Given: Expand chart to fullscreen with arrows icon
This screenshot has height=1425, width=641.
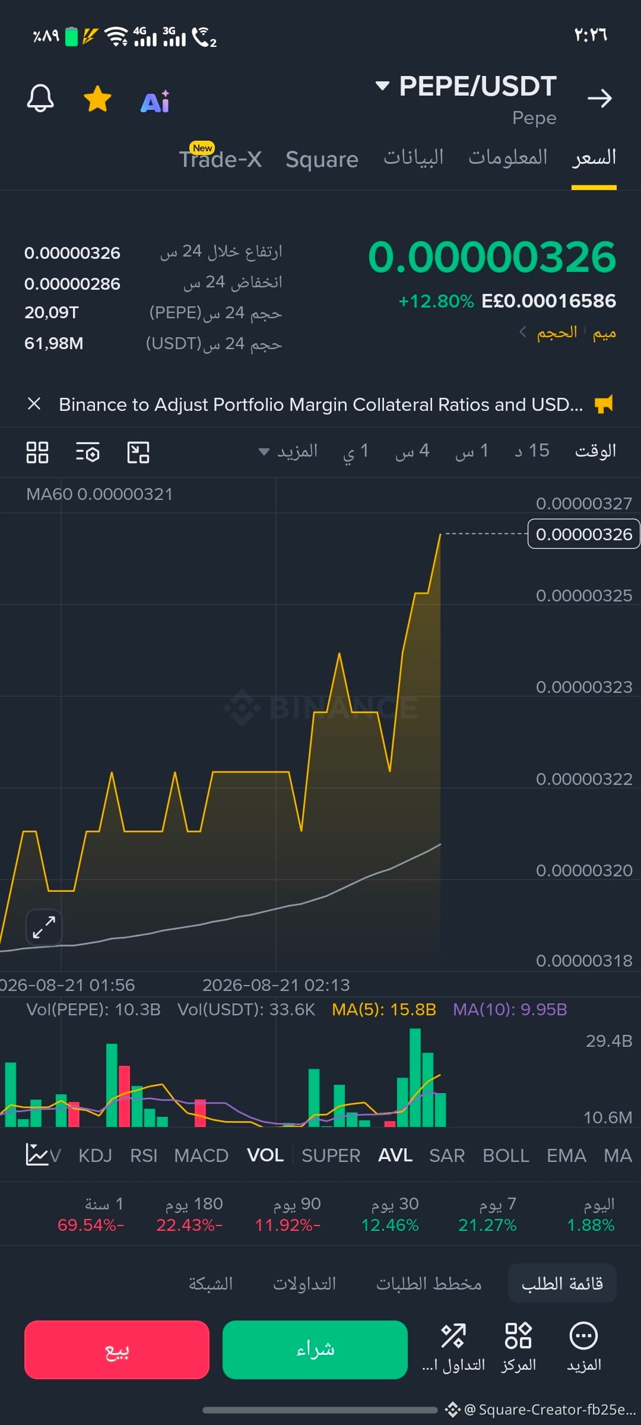Looking at the screenshot, I should coord(44,927).
